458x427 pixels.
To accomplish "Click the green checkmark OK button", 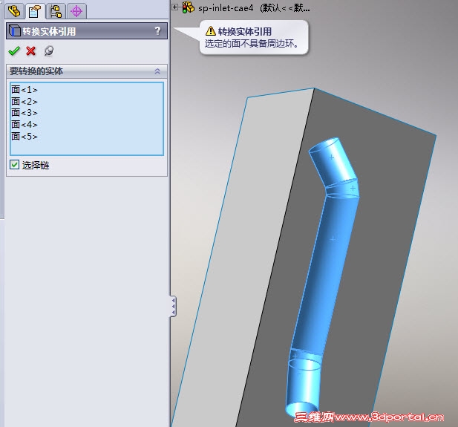I will (x=14, y=50).
